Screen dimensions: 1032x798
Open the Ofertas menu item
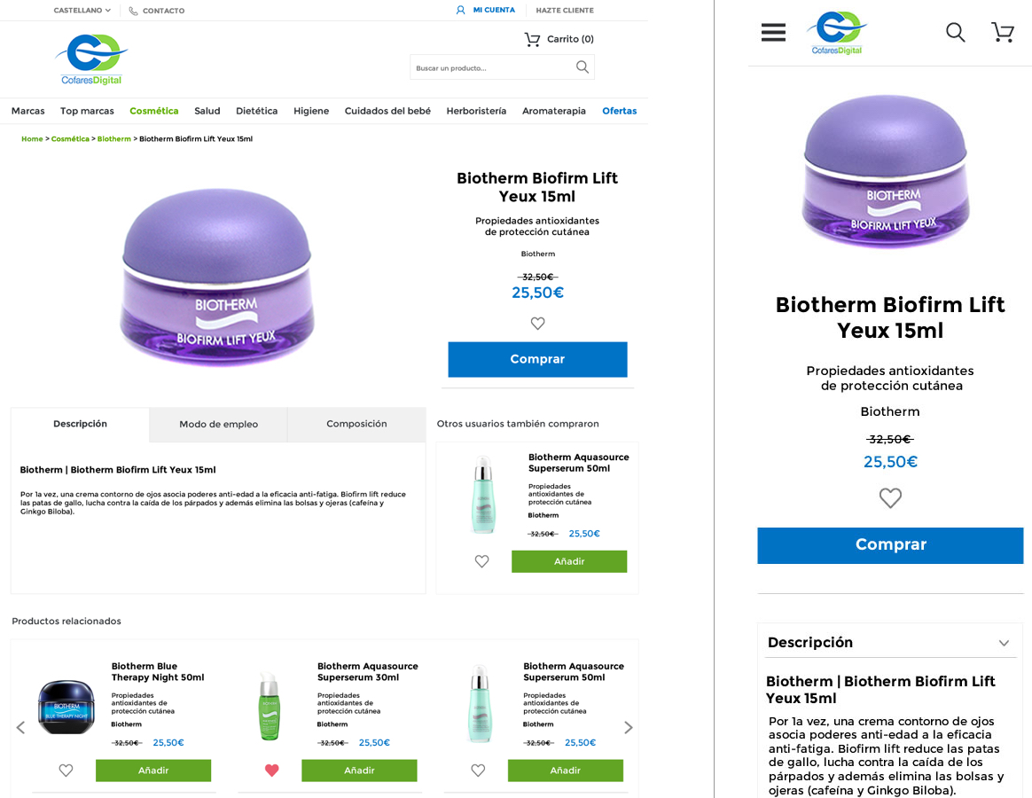coord(619,111)
